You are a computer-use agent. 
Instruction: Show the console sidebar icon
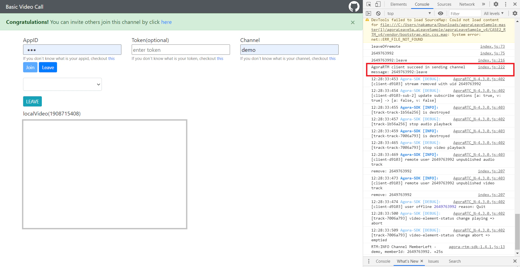click(x=368, y=13)
